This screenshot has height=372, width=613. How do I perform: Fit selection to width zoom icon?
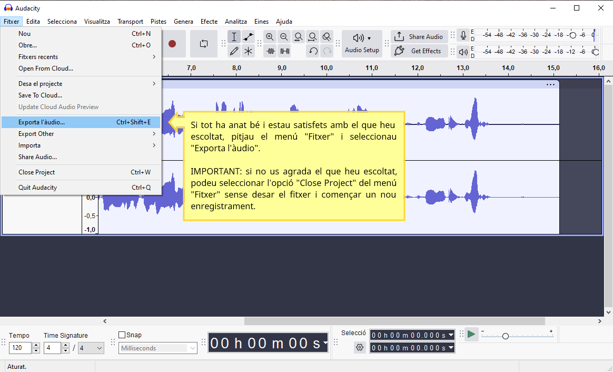298,37
